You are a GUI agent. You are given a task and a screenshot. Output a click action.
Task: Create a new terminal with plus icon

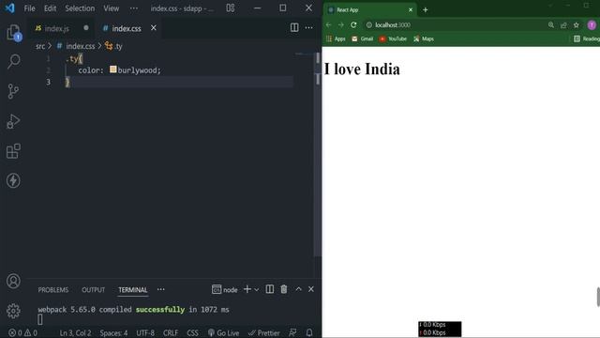click(x=247, y=289)
